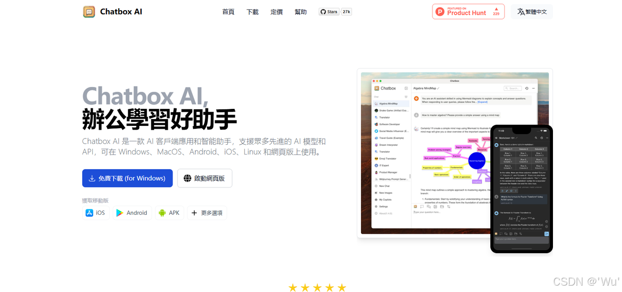Select Social Media Influencer in preview sidebar
This screenshot has height=292, width=622.
[x=391, y=131]
